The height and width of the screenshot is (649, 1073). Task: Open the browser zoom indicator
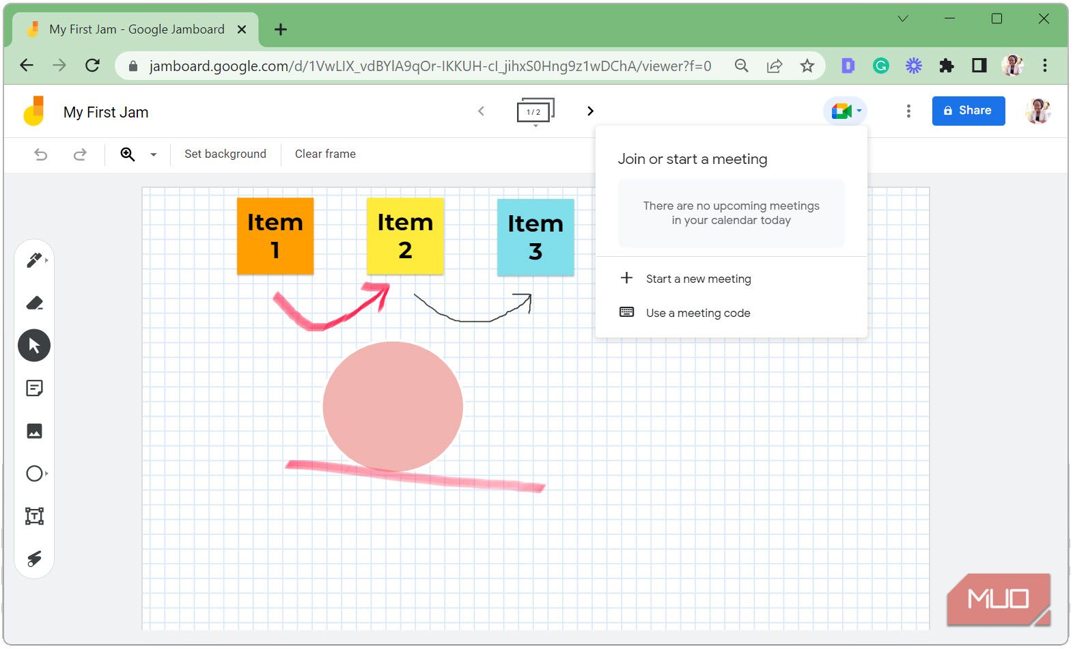pyautogui.click(x=741, y=66)
